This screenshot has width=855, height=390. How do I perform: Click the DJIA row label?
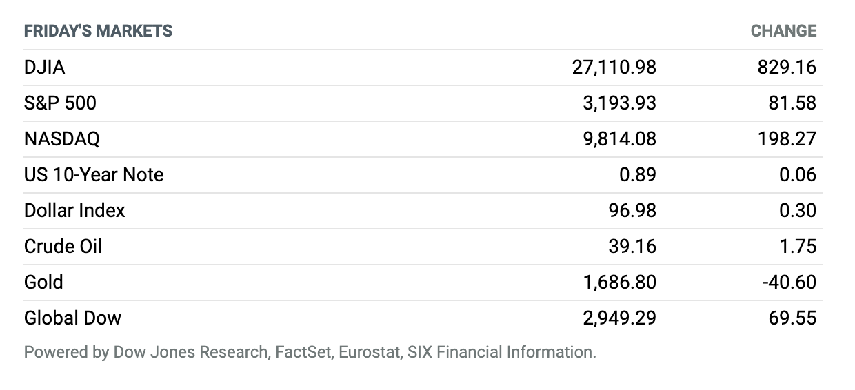[x=44, y=68]
